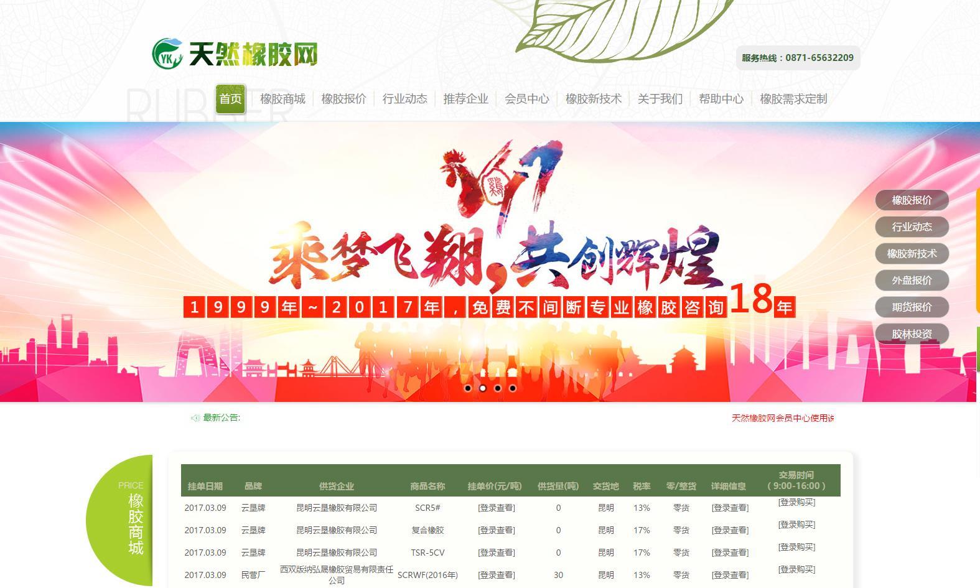
Task: Open 期货报价 from the side buttons
Action: [912, 307]
